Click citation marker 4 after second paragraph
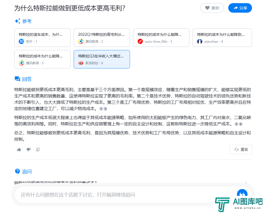266x213 pixels. pyautogui.click(x=241, y=124)
